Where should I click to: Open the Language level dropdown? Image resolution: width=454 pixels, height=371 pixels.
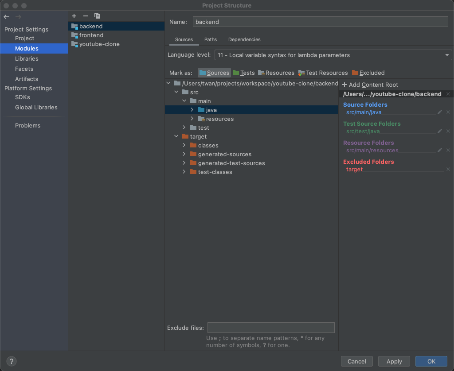click(x=333, y=55)
